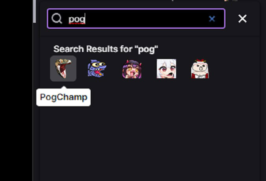Viewport: 266px width, 181px height.
Task: Choose the purple-haired devil girl emote
Action: point(132,68)
